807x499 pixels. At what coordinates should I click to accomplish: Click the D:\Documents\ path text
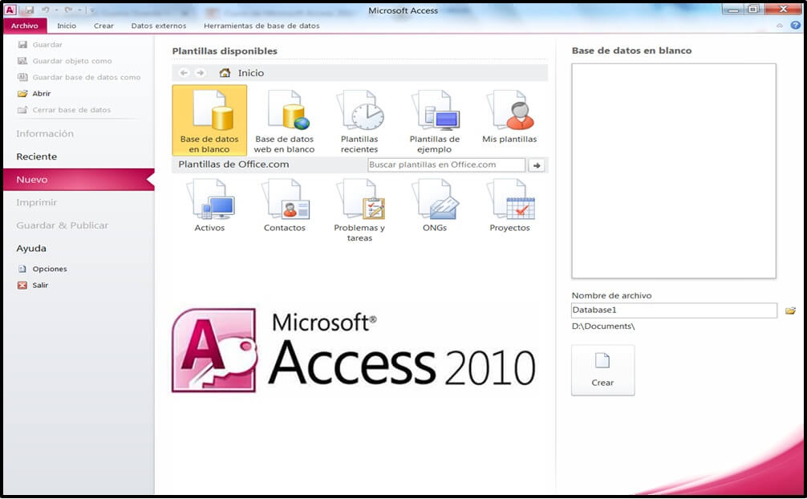coord(603,327)
